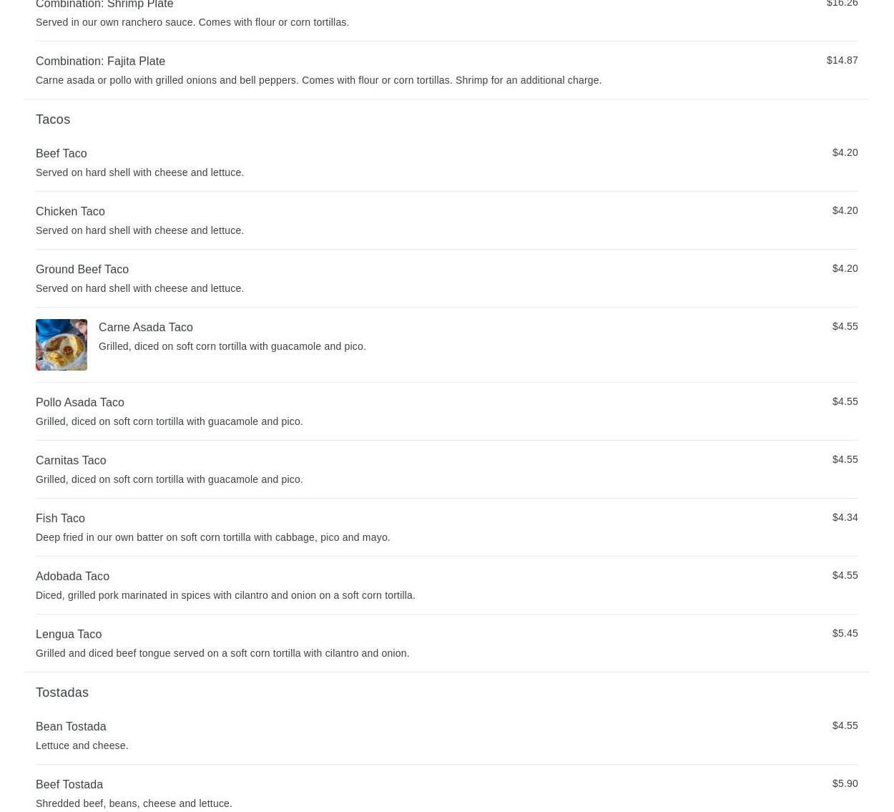The width and height of the screenshot is (894, 812).
Task: Open the Combination: Fajita Plate item
Action: [x=446, y=70]
